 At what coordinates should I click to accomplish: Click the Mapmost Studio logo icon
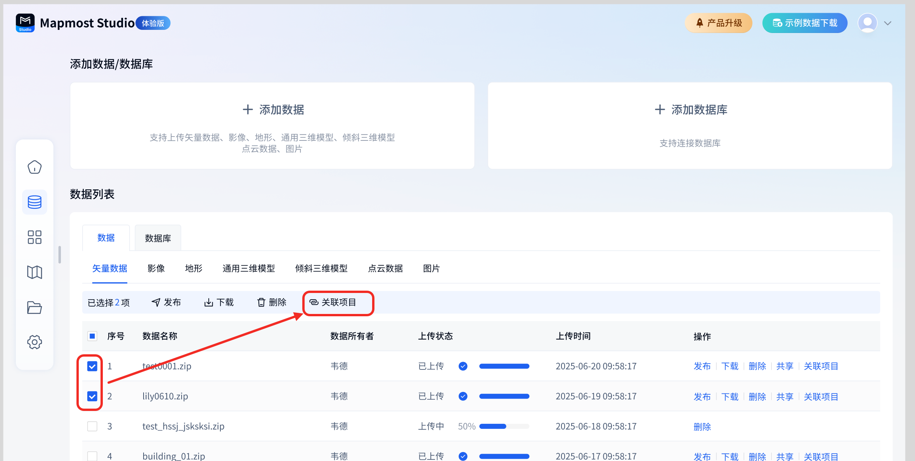coord(25,23)
